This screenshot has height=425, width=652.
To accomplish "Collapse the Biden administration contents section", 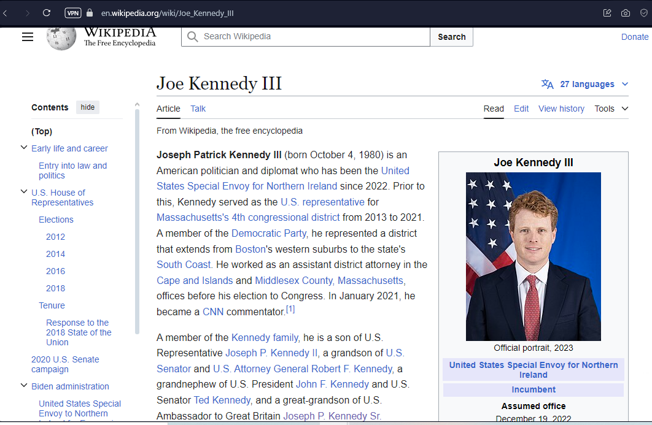I will (24, 386).
